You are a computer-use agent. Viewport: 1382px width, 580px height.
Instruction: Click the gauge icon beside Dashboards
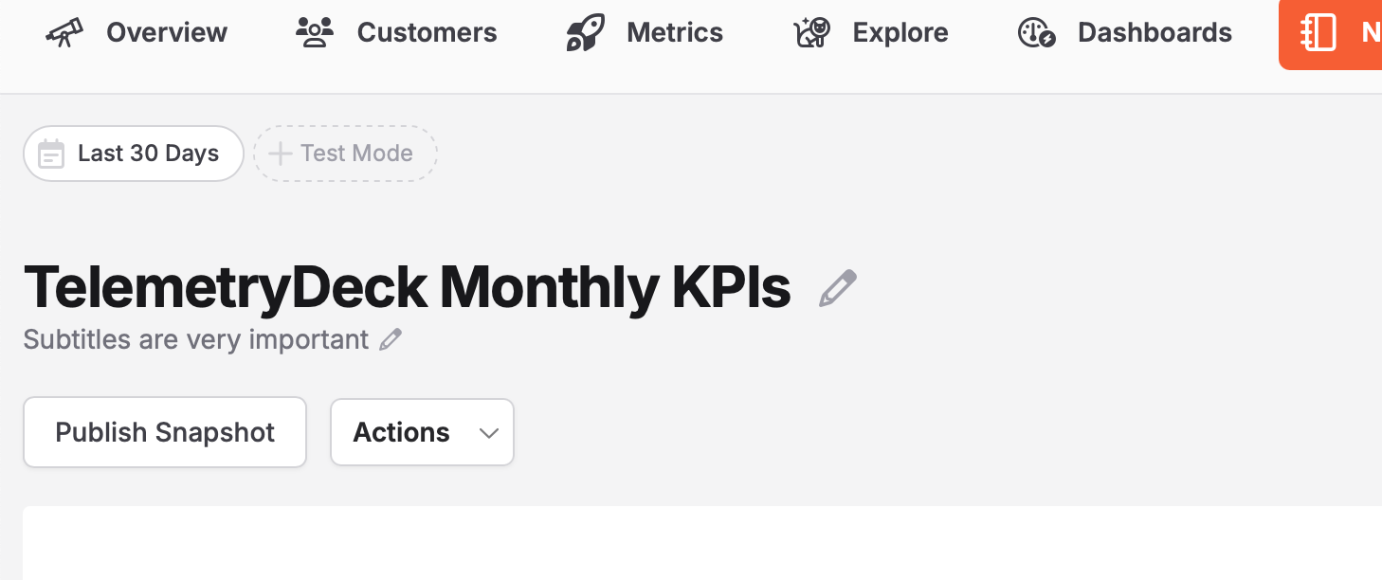(x=1037, y=33)
